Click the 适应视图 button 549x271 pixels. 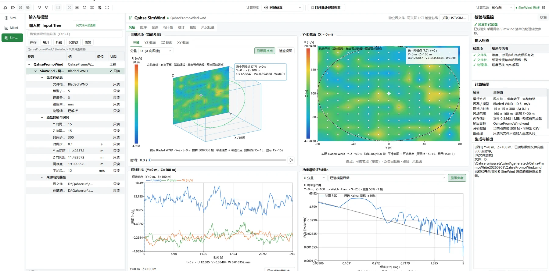pos(285,51)
